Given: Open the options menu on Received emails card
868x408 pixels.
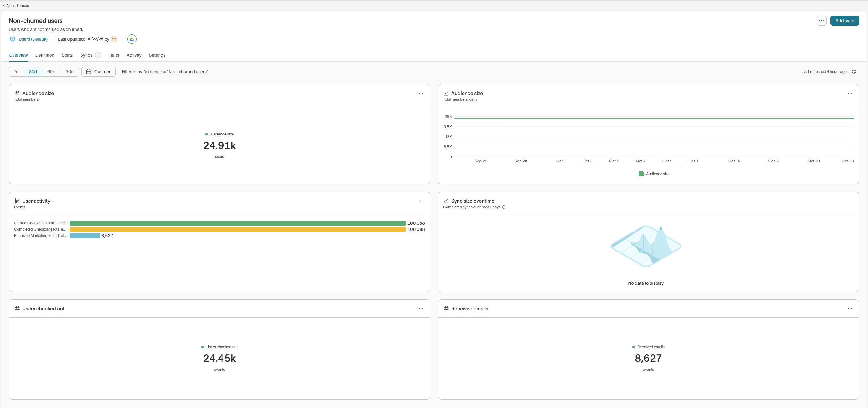Looking at the screenshot, I should coord(850,309).
